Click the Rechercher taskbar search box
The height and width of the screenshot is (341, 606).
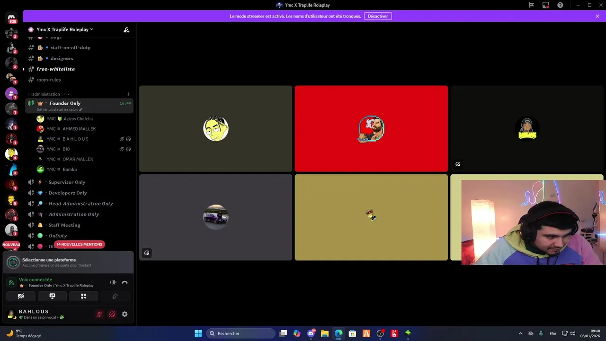point(241,333)
